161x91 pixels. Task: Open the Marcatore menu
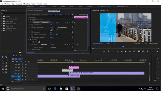[x=27, y=4]
